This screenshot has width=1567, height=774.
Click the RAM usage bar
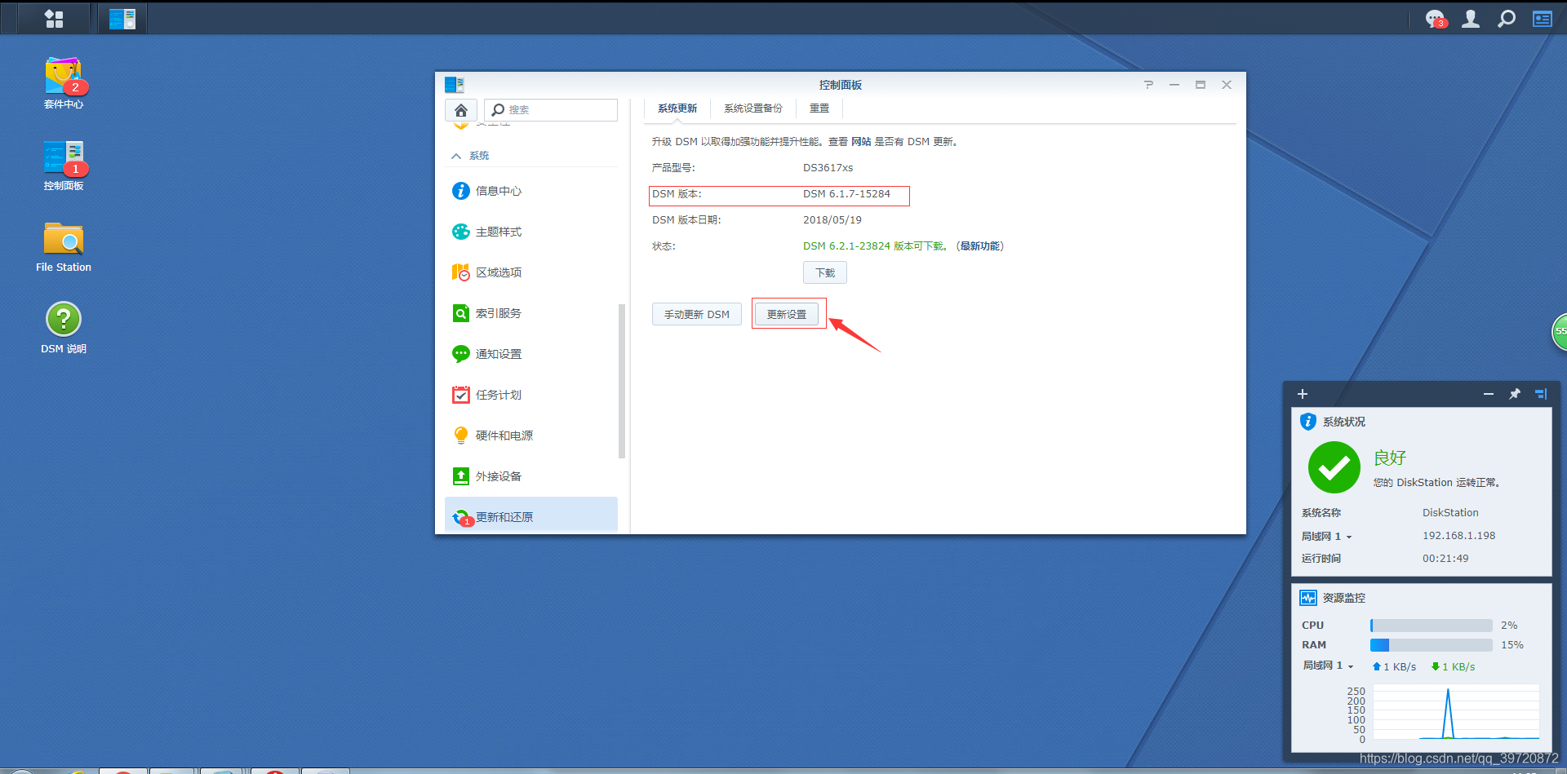click(x=1432, y=645)
